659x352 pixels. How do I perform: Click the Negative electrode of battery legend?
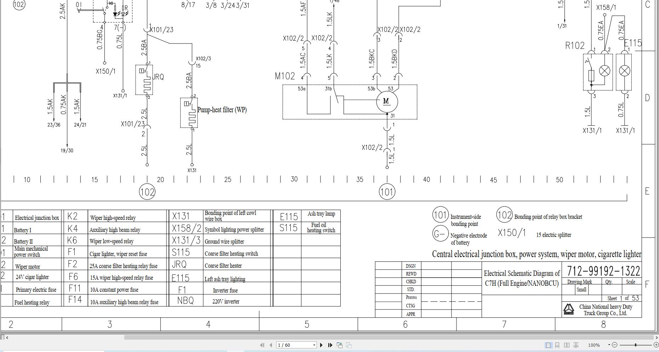[468, 239]
